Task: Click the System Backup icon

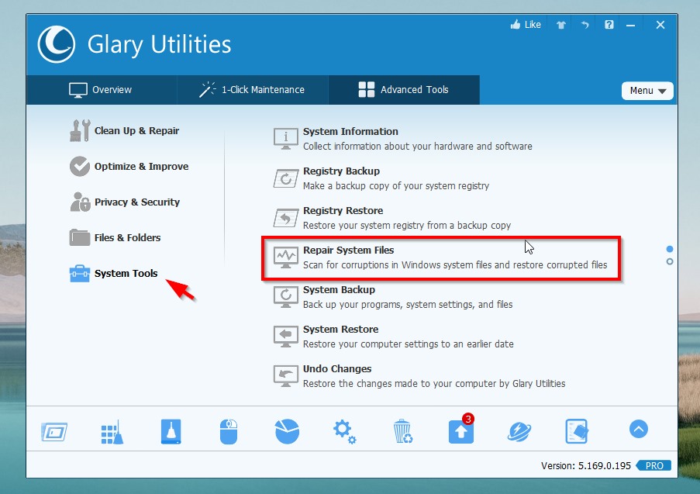Action: (x=286, y=296)
